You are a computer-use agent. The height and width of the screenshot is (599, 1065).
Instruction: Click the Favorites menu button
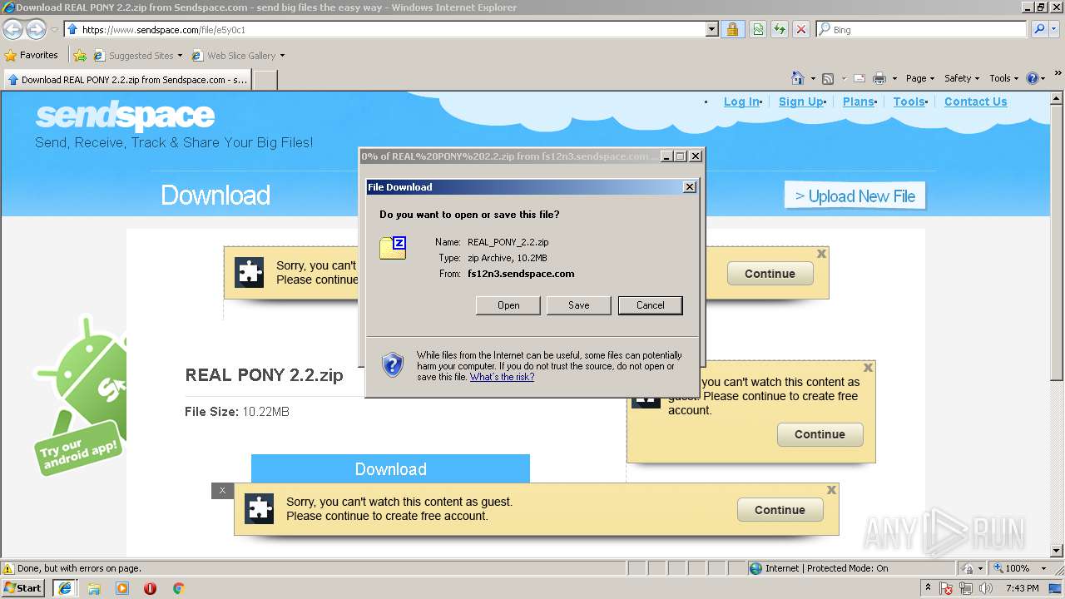pos(32,56)
